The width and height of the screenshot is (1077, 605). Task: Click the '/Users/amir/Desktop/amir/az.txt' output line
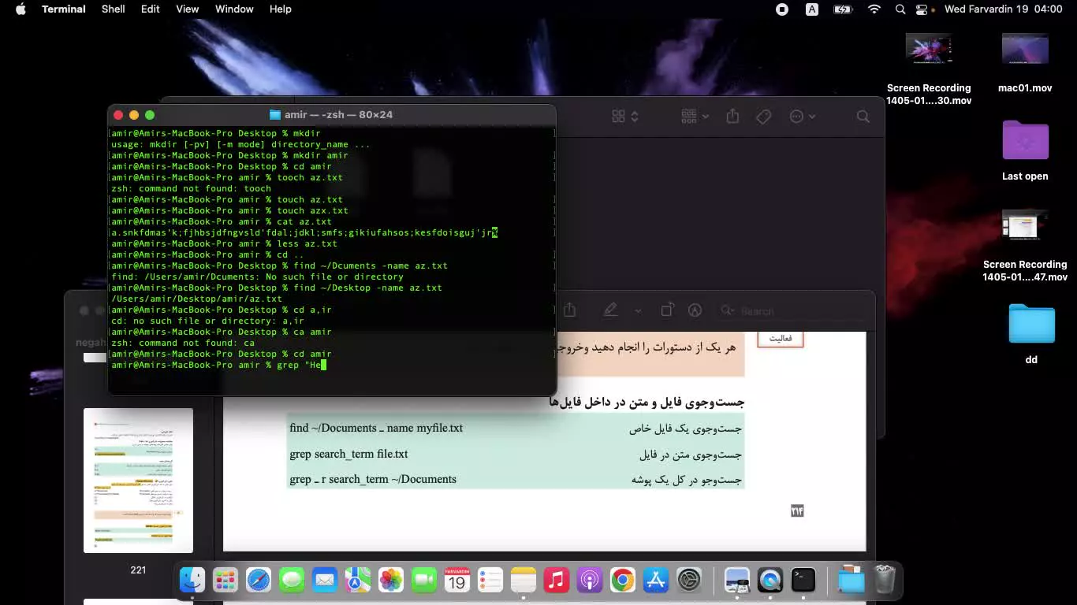[x=197, y=299]
